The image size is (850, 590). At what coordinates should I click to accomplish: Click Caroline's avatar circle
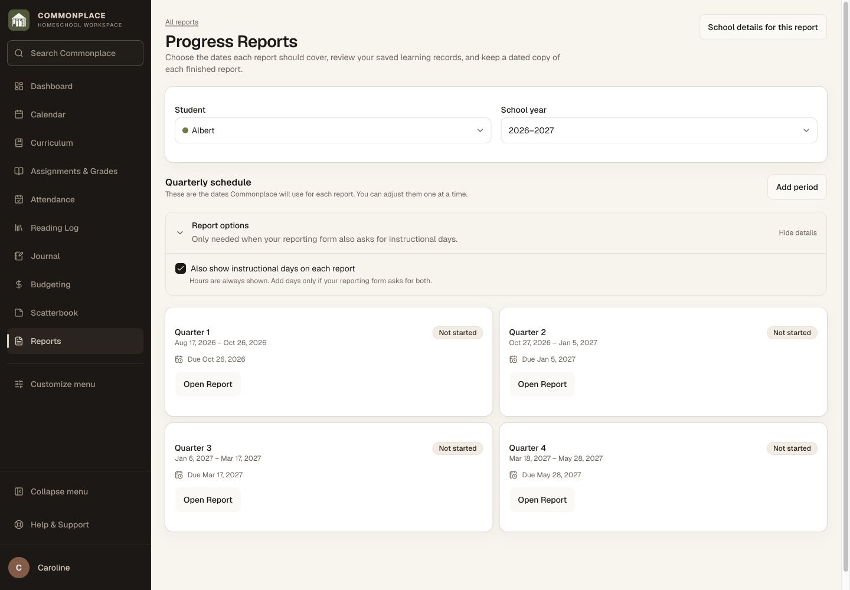pos(19,568)
